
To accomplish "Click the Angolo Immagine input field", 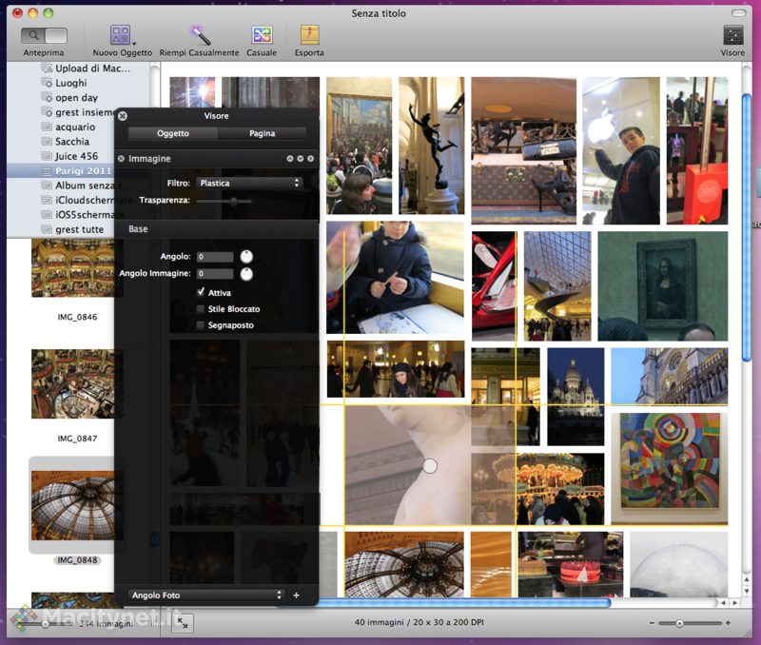I will click(x=215, y=274).
